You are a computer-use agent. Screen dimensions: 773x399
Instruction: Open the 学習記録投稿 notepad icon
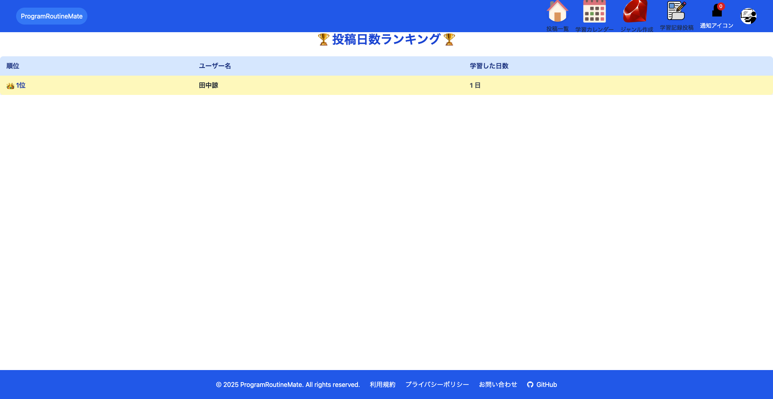(x=676, y=10)
